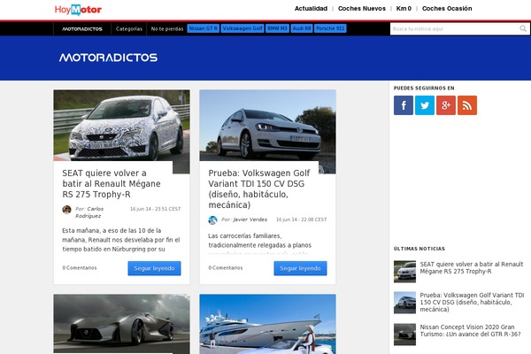Click the date '16 jun 14 - 23:51 CEST'
The height and width of the screenshot is (354, 531).
click(156, 209)
